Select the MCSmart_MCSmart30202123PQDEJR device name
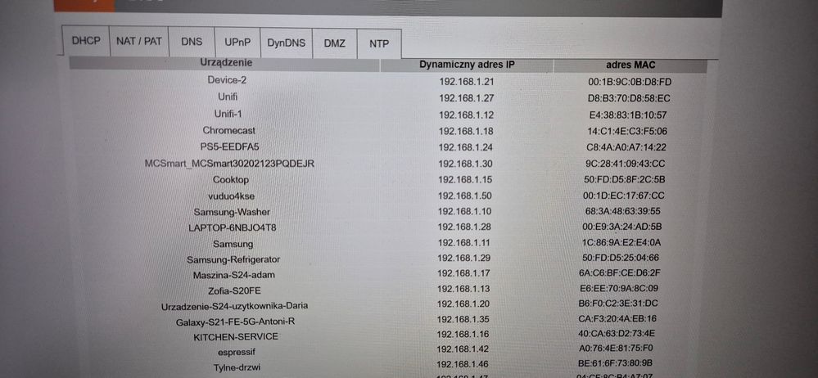The width and height of the screenshot is (818, 378). pos(229,164)
